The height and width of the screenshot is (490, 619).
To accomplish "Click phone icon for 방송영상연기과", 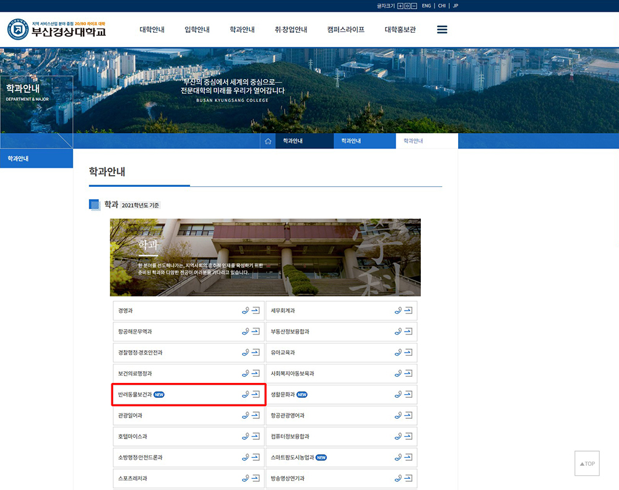I will click(x=398, y=478).
